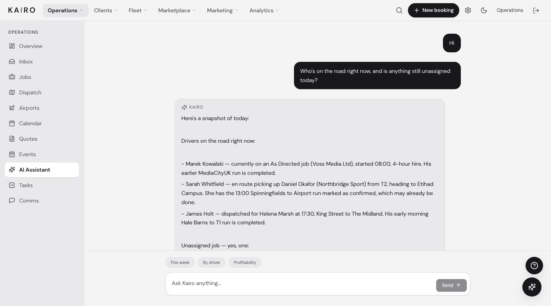Select the Profitability suggestion chip
The image size is (551, 306).
click(245, 262)
